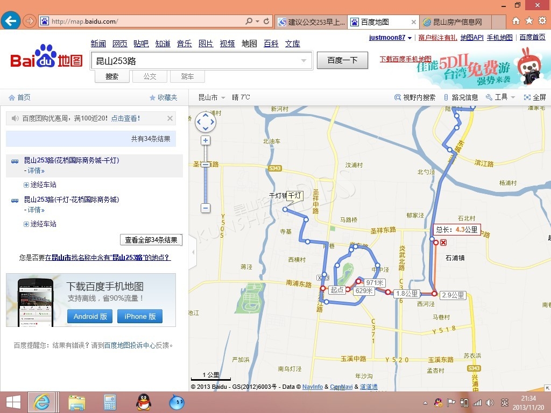551x413 pixels.
Task: Open the browser home icon
Action: click(x=516, y=21)
